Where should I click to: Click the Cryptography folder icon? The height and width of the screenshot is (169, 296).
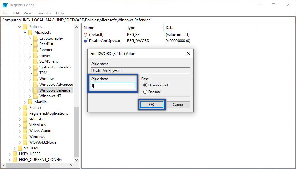(36, 38)
